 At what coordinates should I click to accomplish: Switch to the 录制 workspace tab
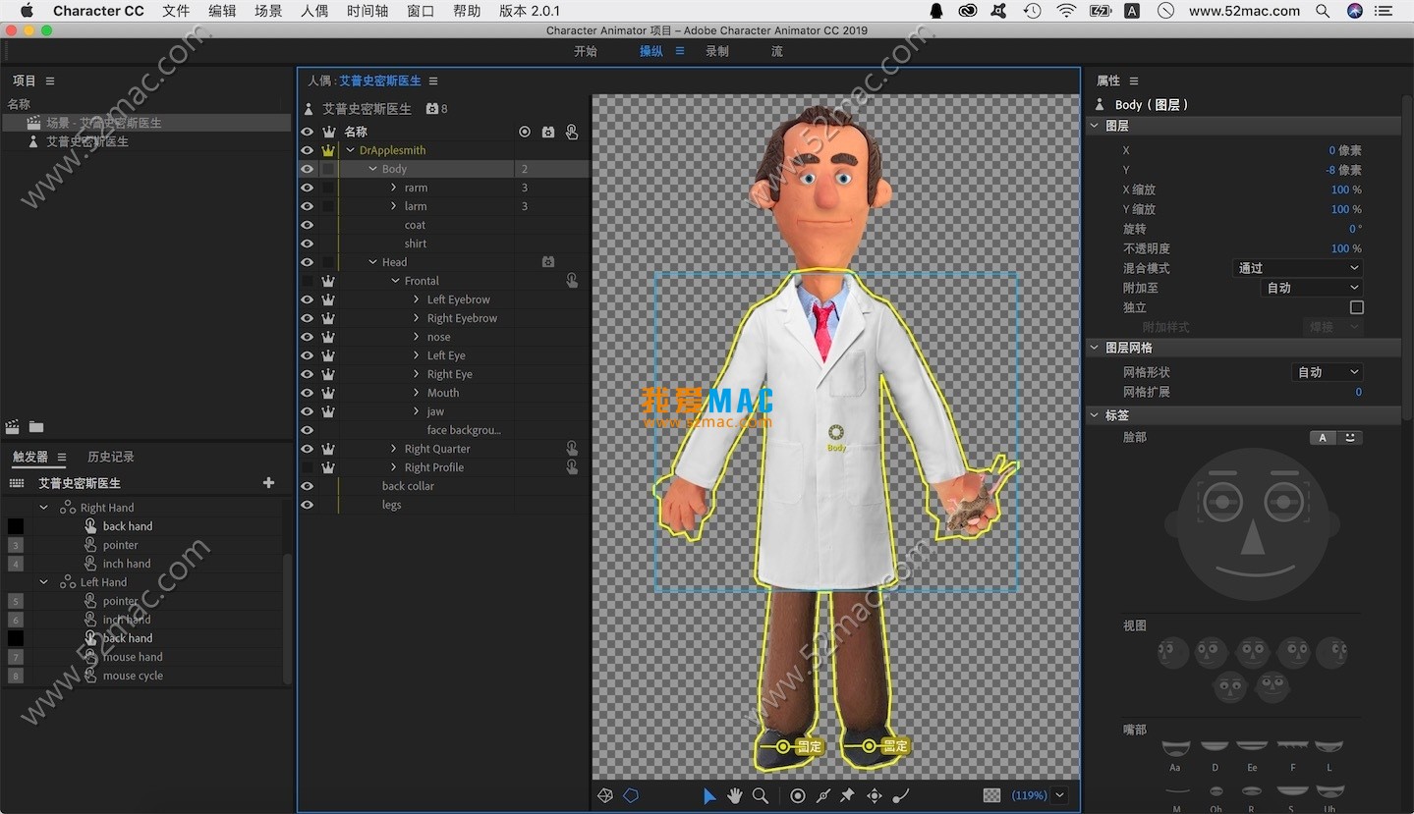point(717,51)
